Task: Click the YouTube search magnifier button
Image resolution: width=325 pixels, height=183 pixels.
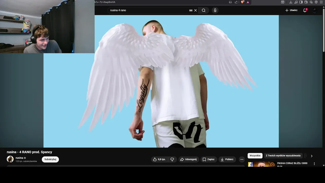Action: (x=204, y=10)
